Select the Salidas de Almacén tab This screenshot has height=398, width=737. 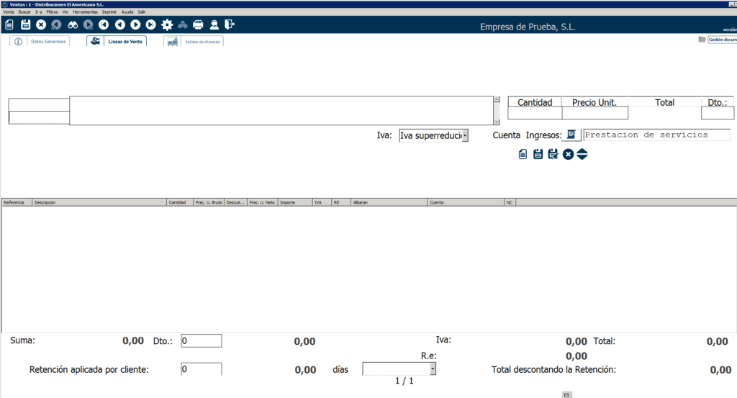(194, 42)
